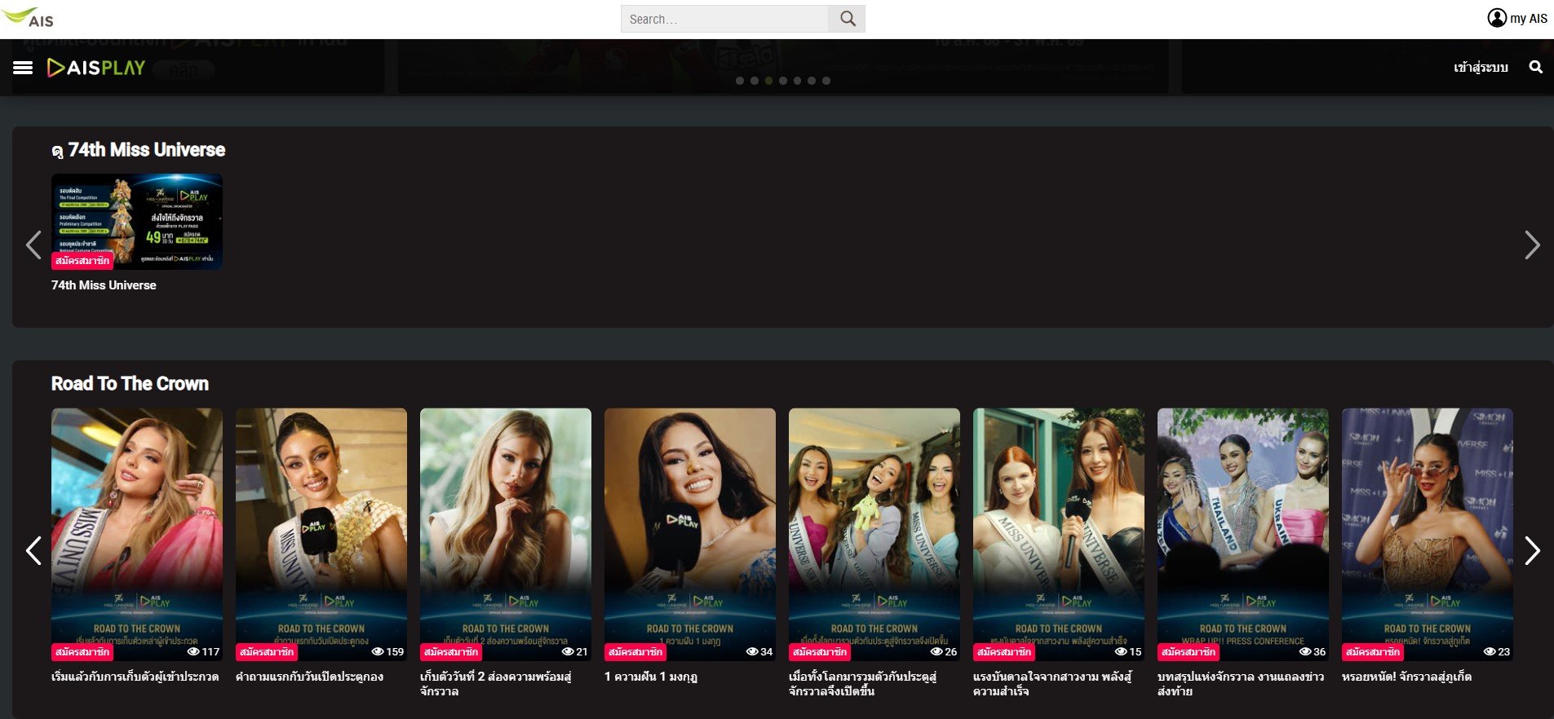Go to next in 74th Miss Universe carousel
Screen dimensions: 1554x719
coord(1532,245)
